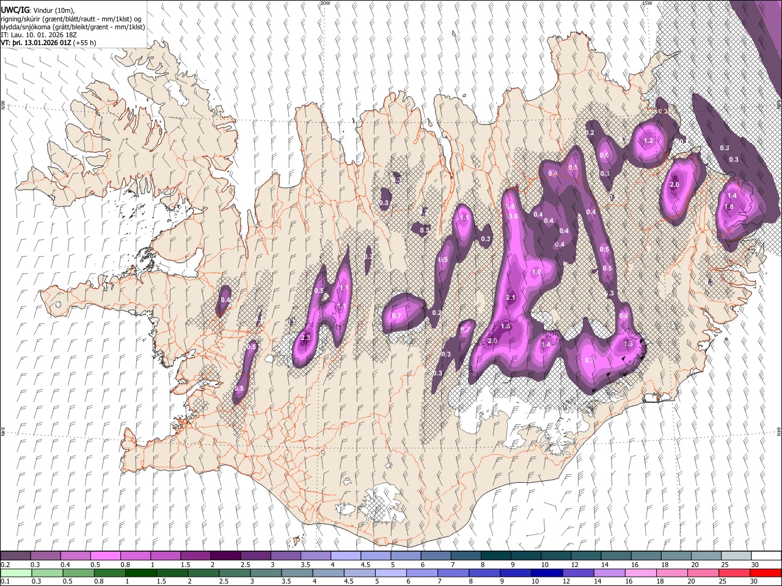Select the bottom-row red swatch after 30
The width and height of the screenshot is (782, 586).
766,573
